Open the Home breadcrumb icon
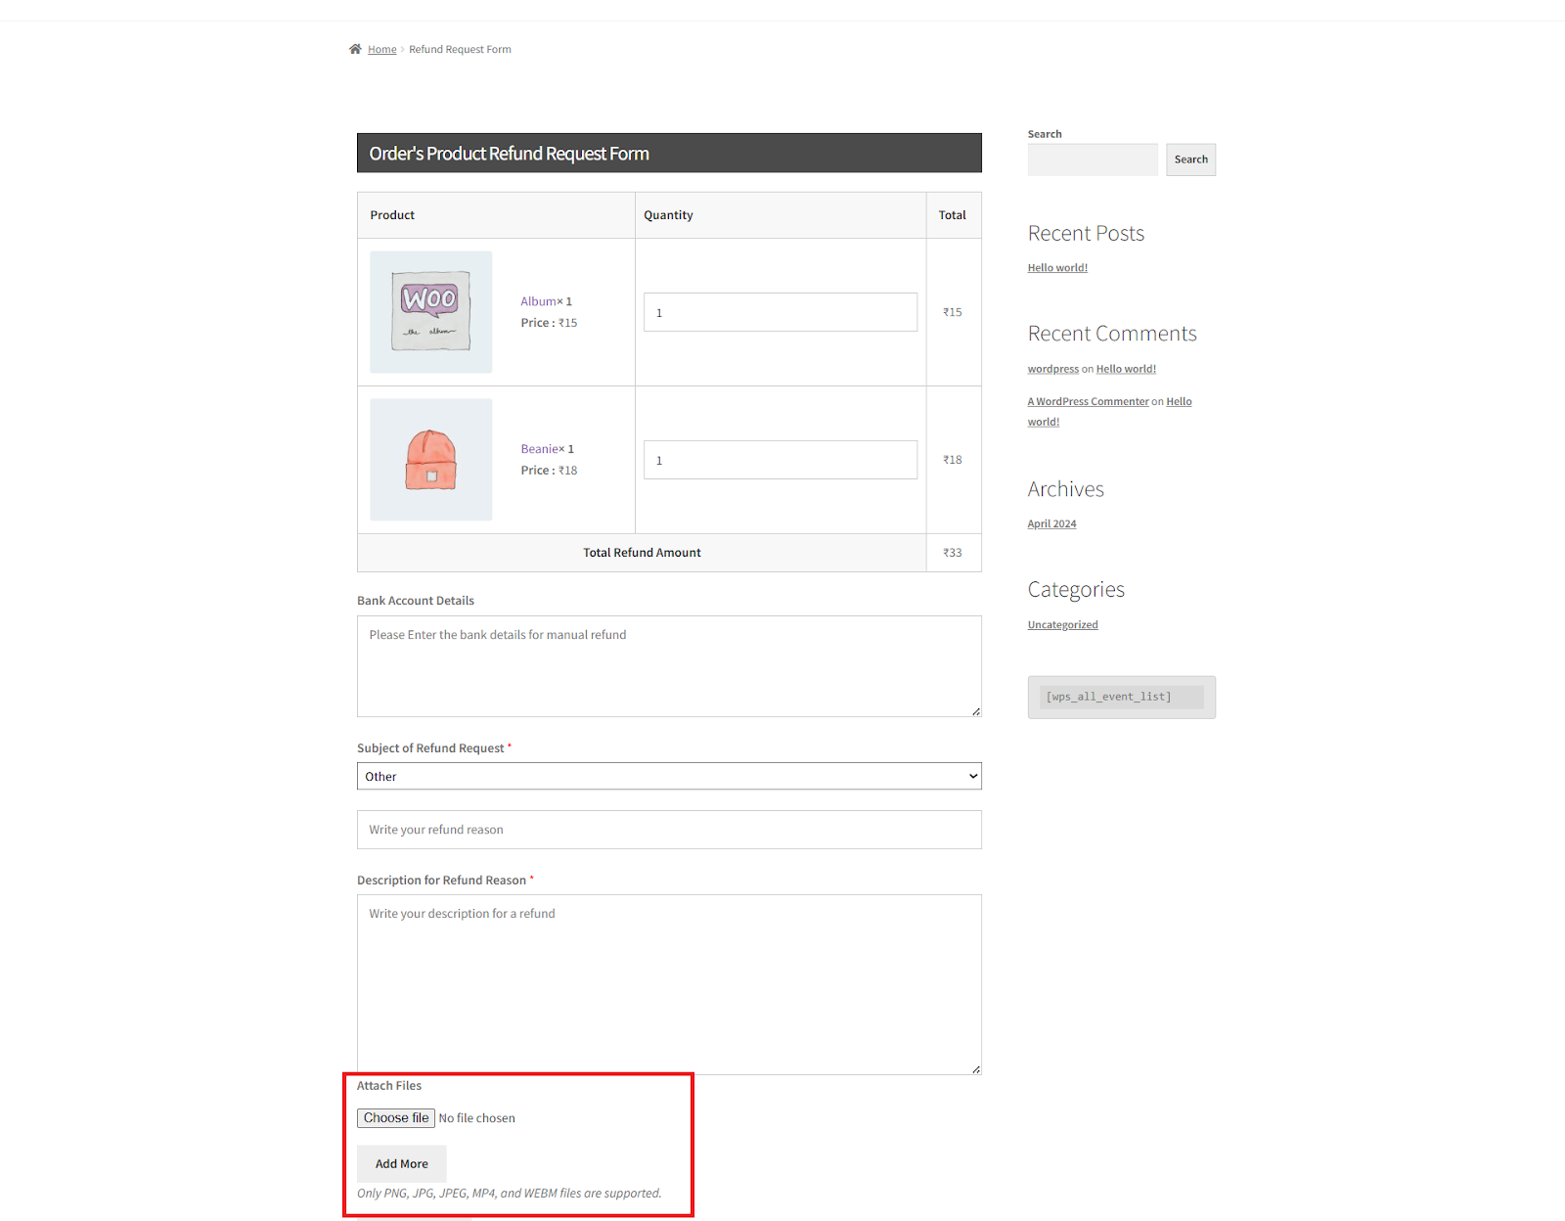Image resolution: width=1565 pixels, height=1221 pixels. tap(356, 48)
